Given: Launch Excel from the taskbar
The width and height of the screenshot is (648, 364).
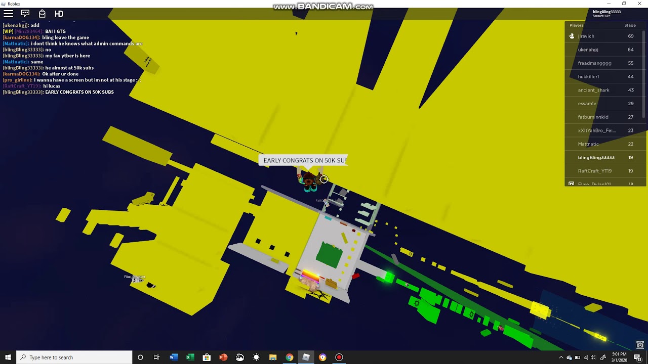Looking at the screenshot, I should click(190, 357).
